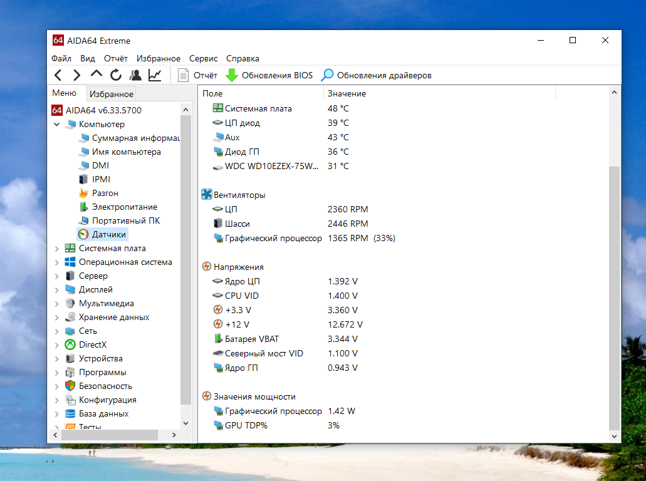Image resolution: width=646 pixels, height=481 pixels.
Task: Click the green BIOS update arrow icon
Action: (x=232, y=75)
